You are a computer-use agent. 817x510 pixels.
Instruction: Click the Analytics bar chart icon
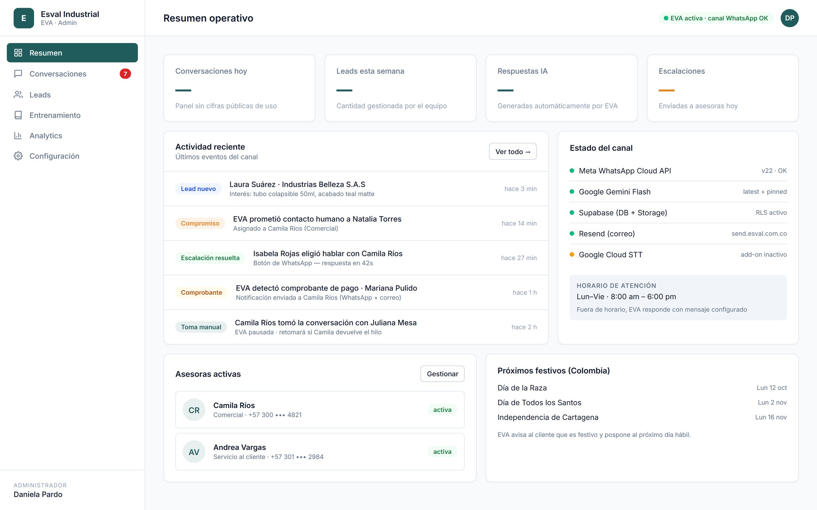(18, 136)
